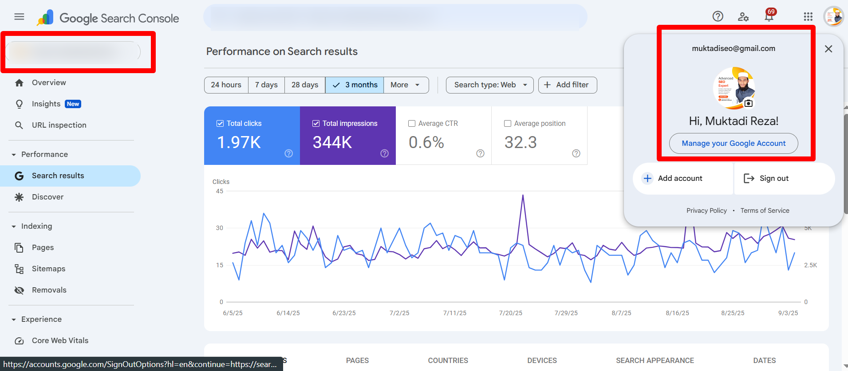Click the 1.97K total clicks value
Screen dimensions: 848x371
239,143
